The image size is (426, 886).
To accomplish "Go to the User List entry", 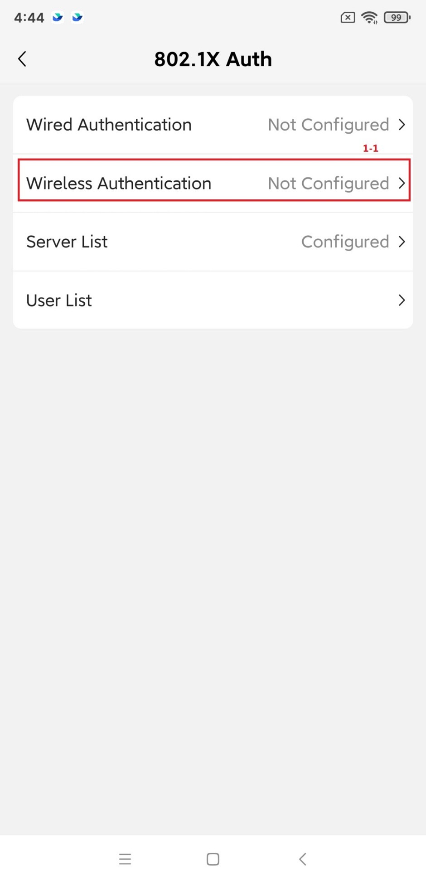I will (59, 300).
